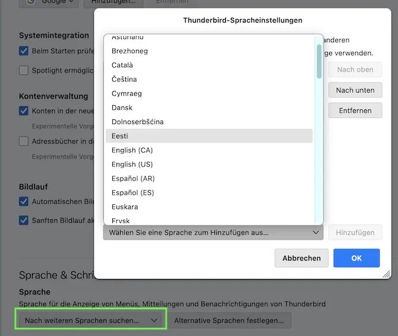Screen dimensions: 398x336
Task: Pick Cymraeg from the list
Action: tap(209, 94)
